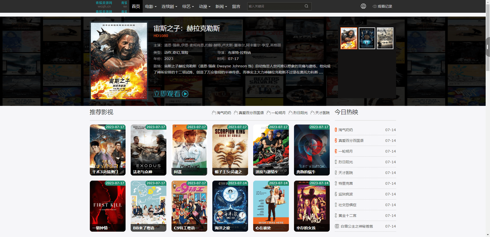
Task: Expand the 新闻 dropdown menu
Action: tap(221, 6)
